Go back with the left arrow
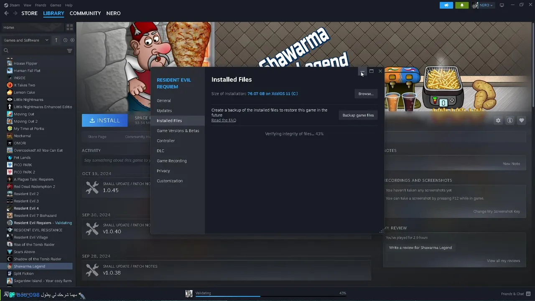The width and height of the screenshot is (535, 301). (x=6, y=13)
